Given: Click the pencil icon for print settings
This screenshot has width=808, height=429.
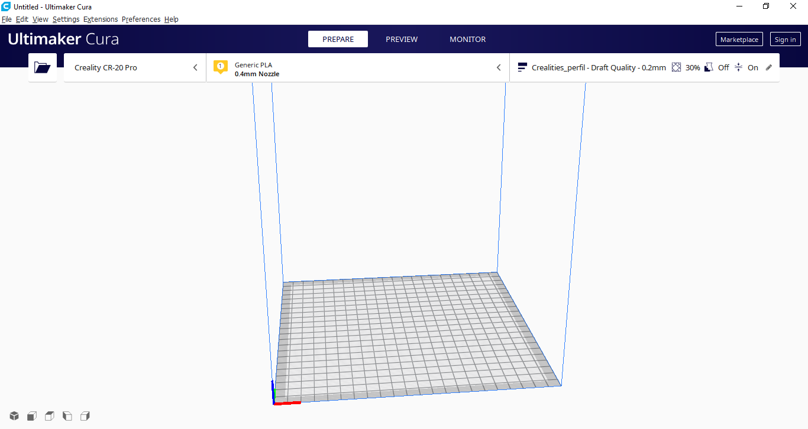Looking at the screenshot, I should tap(769, 67).
